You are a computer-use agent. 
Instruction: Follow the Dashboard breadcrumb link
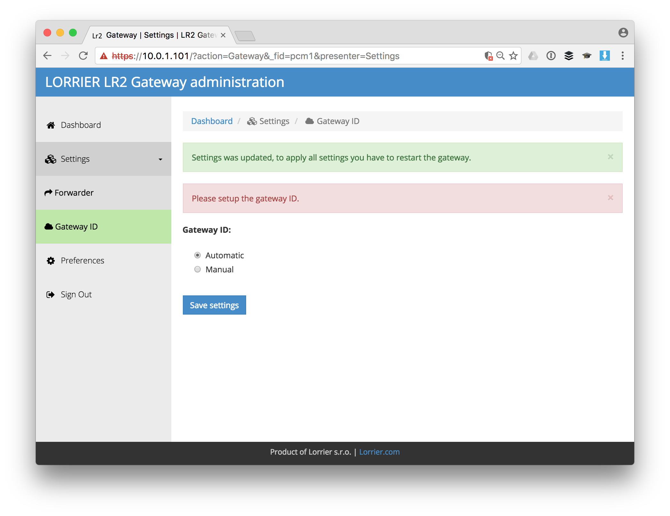click(212, 121)
